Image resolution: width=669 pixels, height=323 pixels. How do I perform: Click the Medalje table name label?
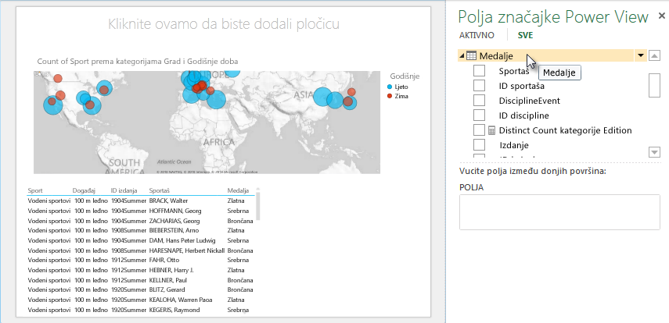(496, 55)
